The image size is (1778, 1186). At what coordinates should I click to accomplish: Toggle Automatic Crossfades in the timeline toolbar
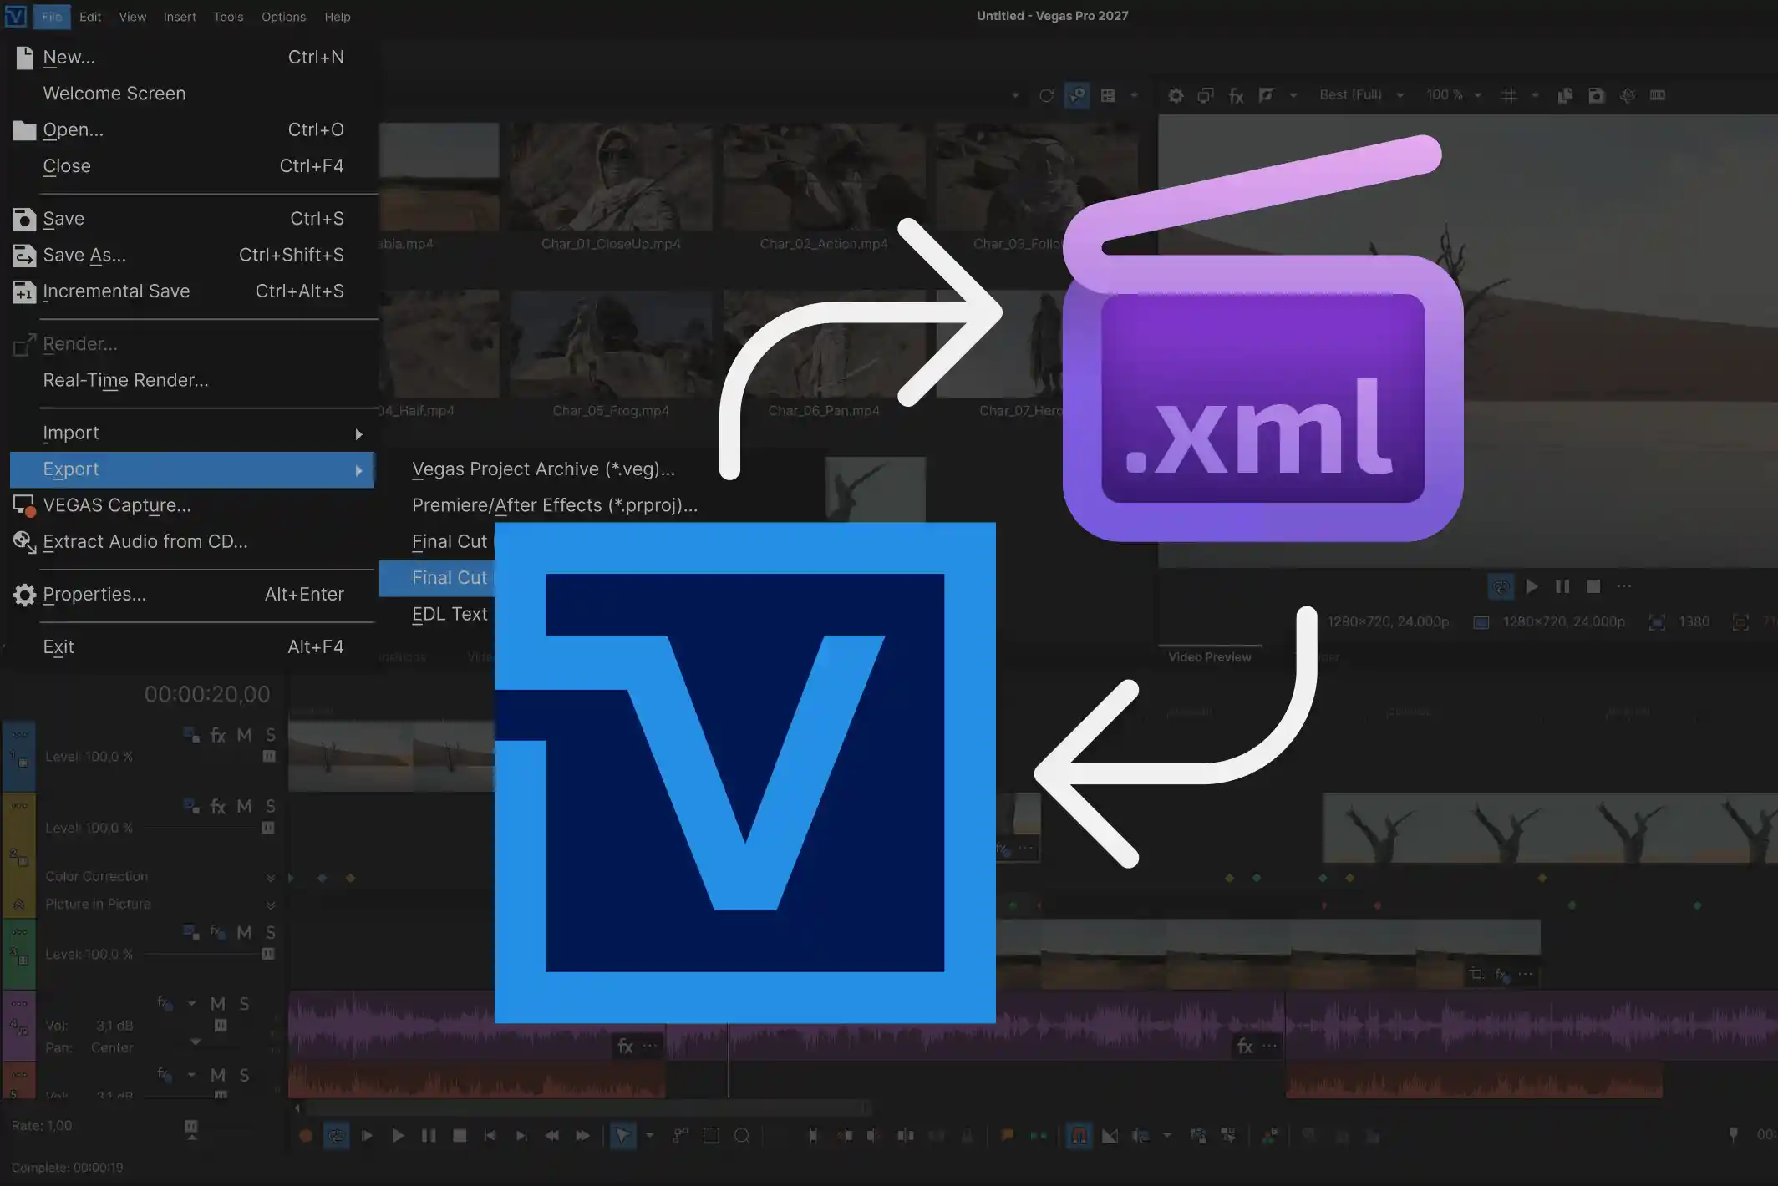point(1110,1136)
